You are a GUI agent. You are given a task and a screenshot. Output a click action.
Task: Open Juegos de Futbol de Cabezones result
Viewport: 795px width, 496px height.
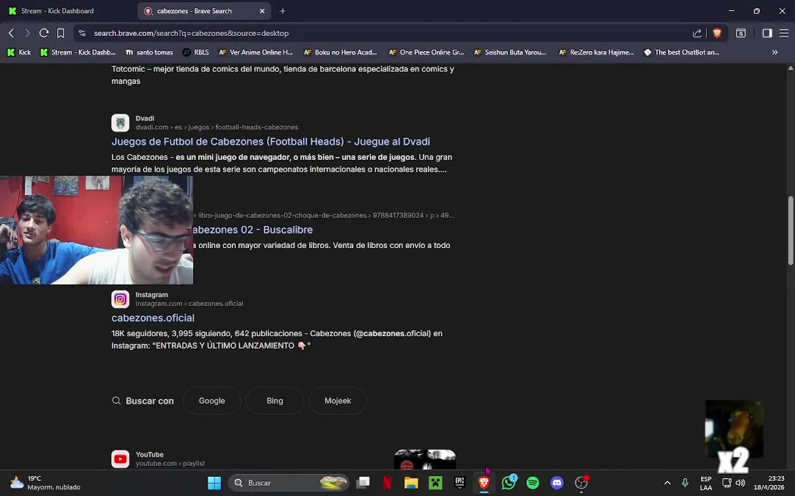[x=271, y=142]
